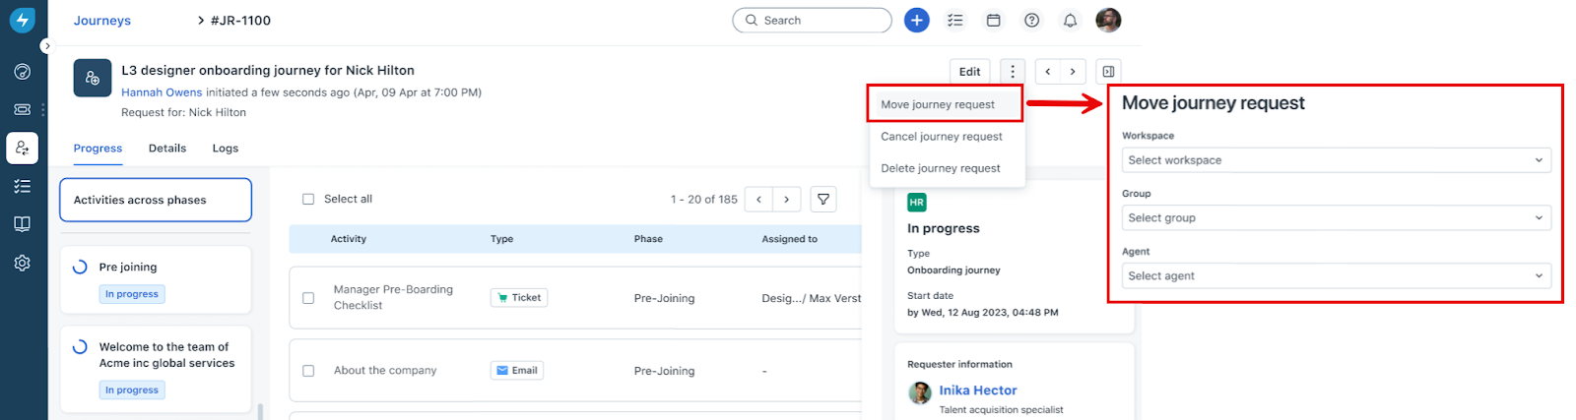Click the '1 - 20 of 185' pagination text
This screenshot has height=420, width=1576.
(704, 199)
